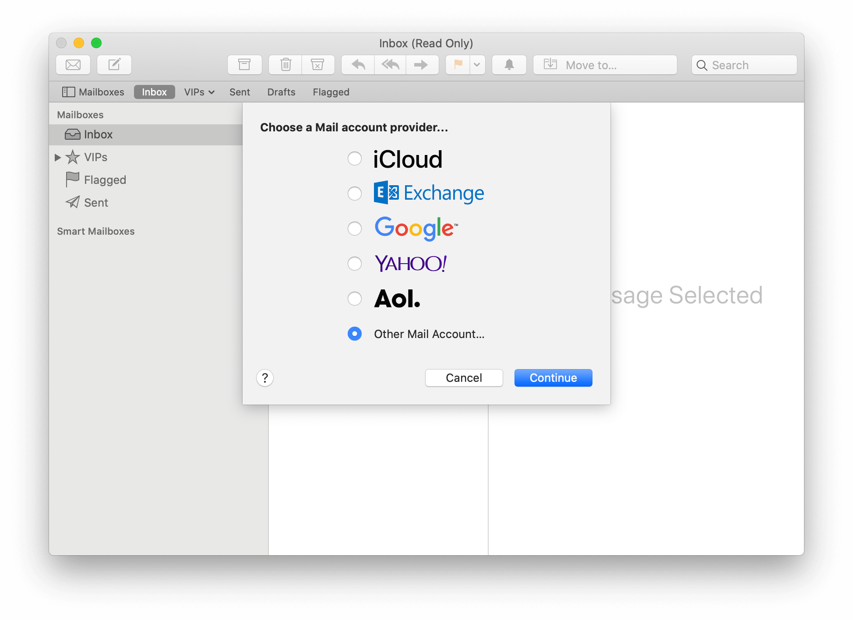The height and width of the screenshot is (620, 853).
Task: Select the Yahoo radio button
Action: pos(355,263)
